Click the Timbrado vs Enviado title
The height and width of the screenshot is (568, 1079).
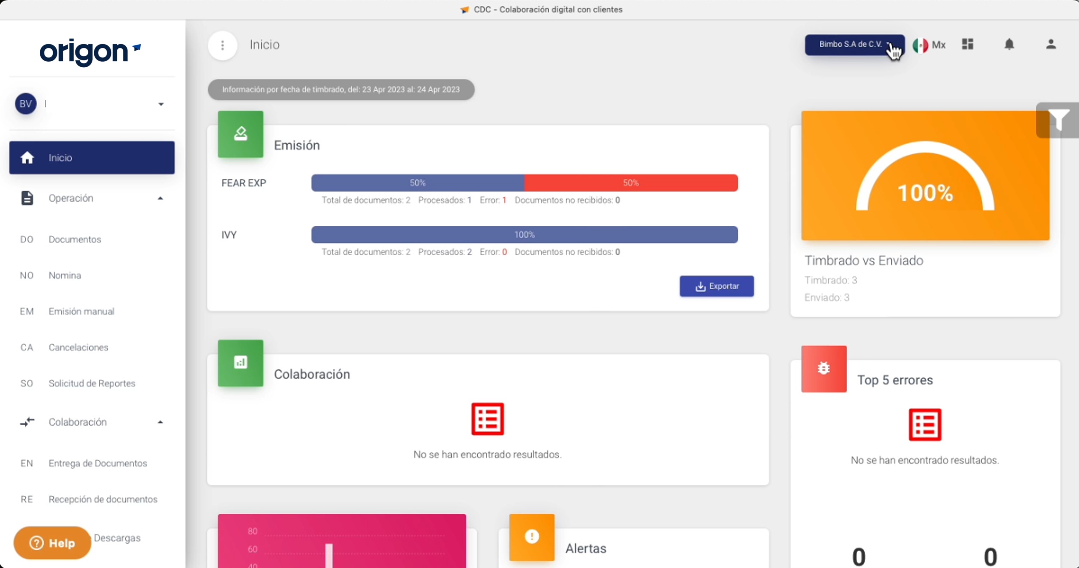click(x=864, y=260)
